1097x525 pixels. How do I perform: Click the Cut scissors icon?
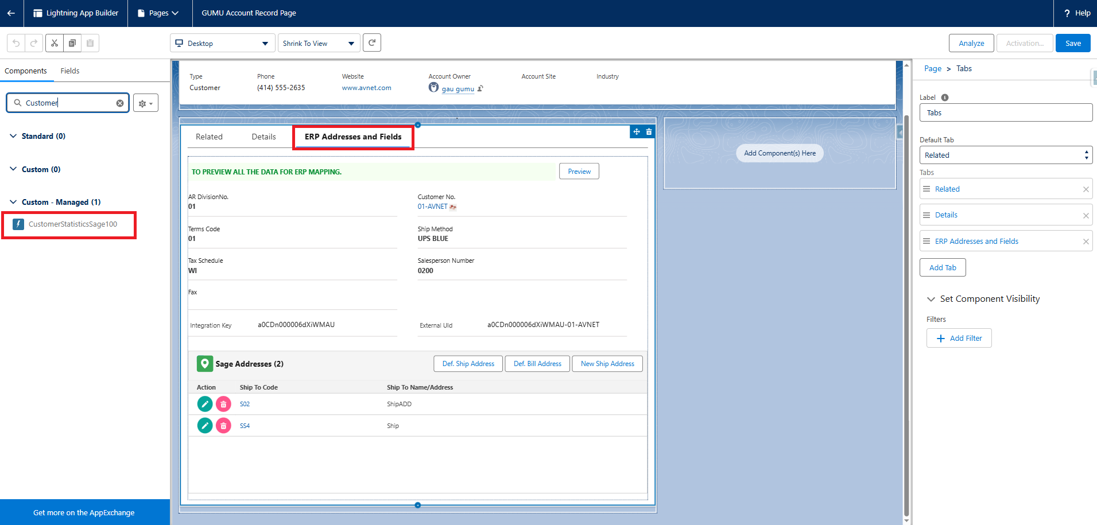click(55, 43)
